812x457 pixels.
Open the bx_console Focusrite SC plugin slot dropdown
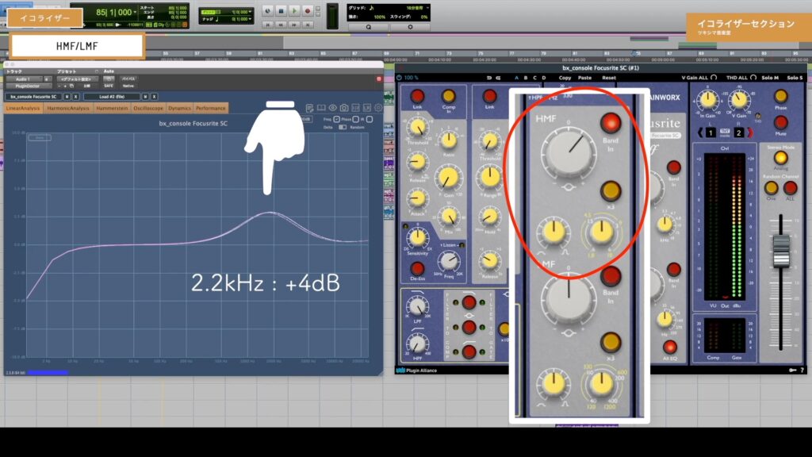pos(33,97)
